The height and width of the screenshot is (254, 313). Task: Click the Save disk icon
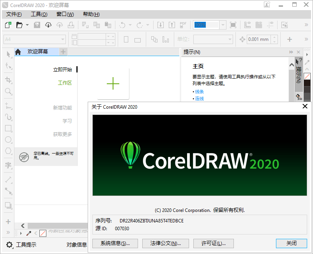37,25
